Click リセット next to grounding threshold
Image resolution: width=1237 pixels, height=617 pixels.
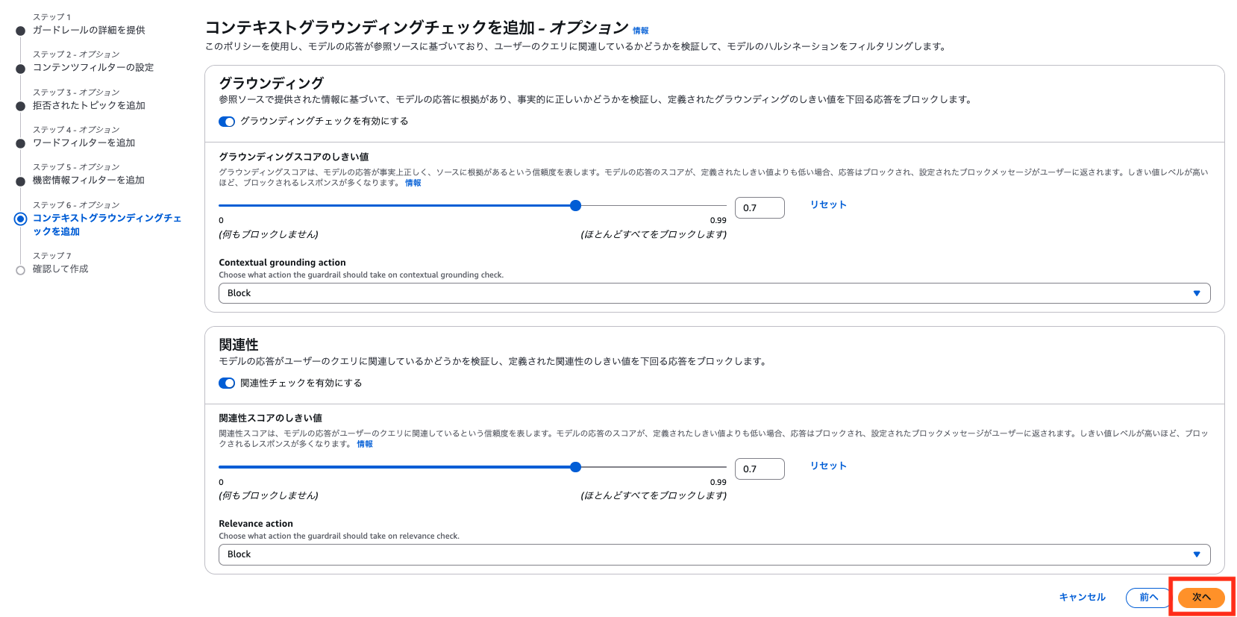pyautogui.click(x=827, y=204)
